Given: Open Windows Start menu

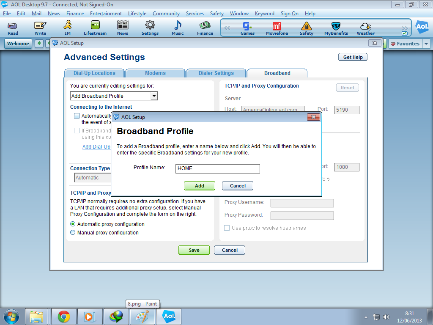Looking at the screenshot, I should [x=11, y=317].
